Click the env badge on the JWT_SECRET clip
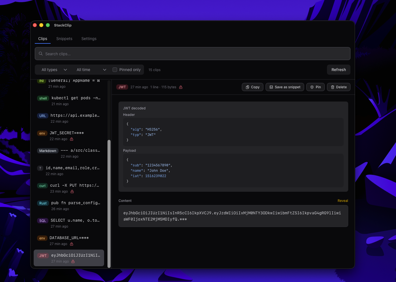Image resolution: width=396 pixels, height=282 pixels. click(x=42, y=133)
